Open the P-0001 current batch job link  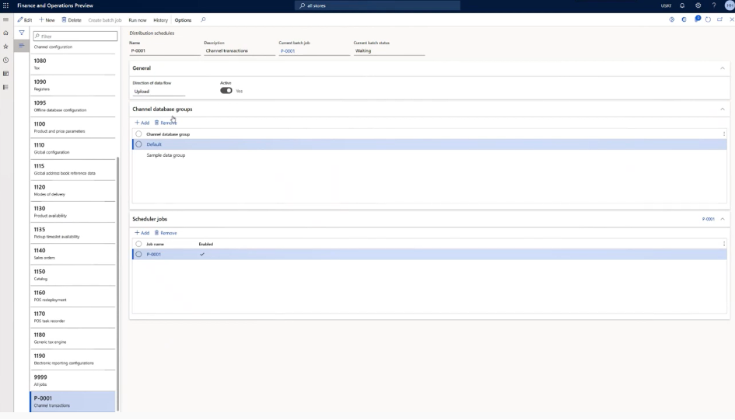[287, 51]
